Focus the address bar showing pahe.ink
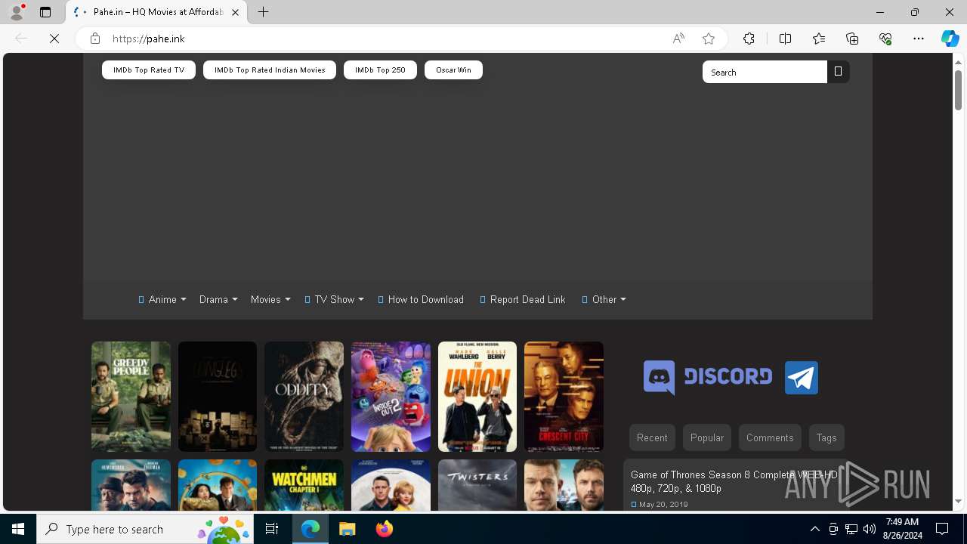 [385, 39]
